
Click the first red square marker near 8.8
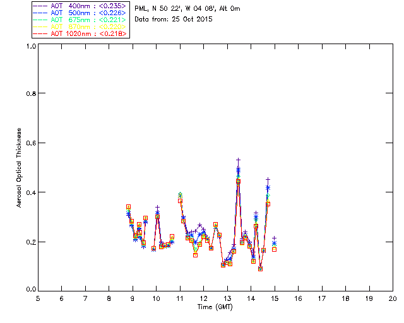point(128,206)
